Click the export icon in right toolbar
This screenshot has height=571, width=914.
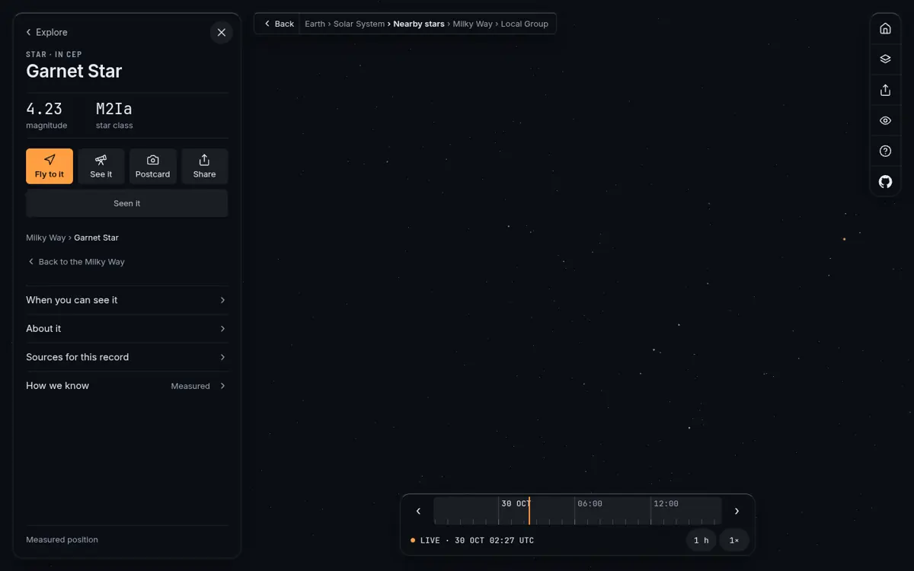(885, 90)
